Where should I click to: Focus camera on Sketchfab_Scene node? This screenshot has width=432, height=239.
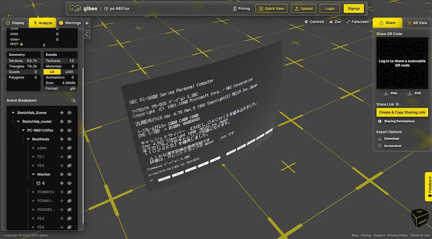tap(62, 113)
